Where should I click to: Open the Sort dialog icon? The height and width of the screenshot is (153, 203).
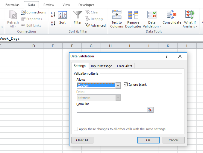[x=62, y=14]
